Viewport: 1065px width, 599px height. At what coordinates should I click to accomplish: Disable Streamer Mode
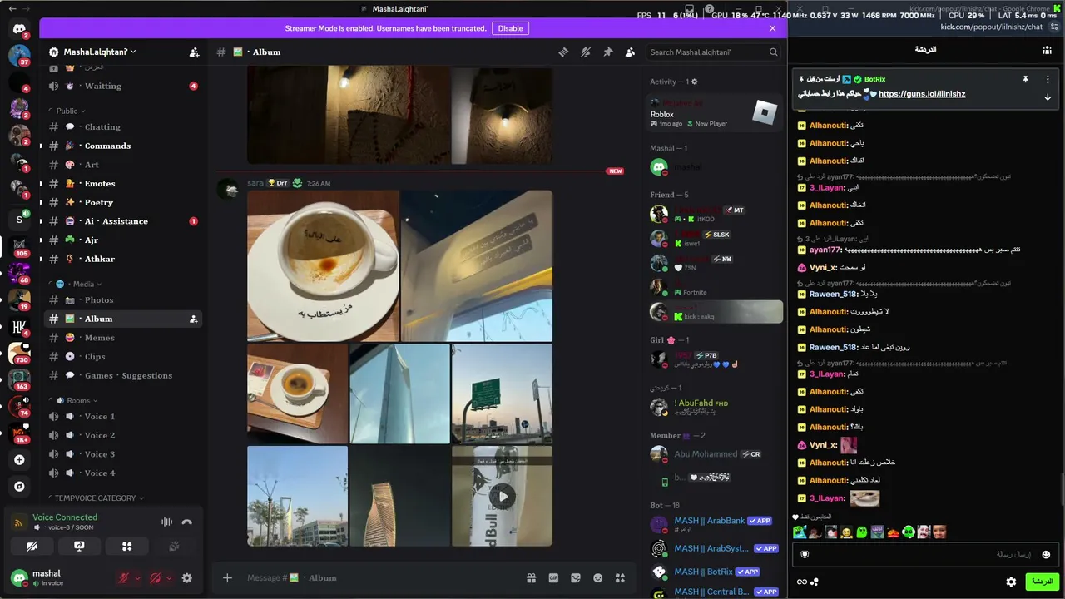tap(510, 28)
